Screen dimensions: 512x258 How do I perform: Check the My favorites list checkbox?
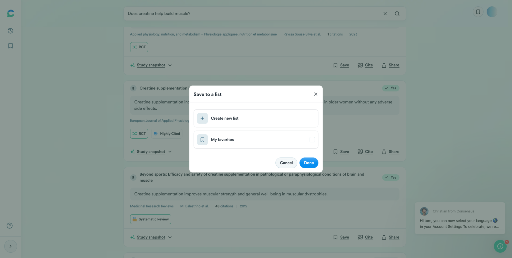coord(312,139)
